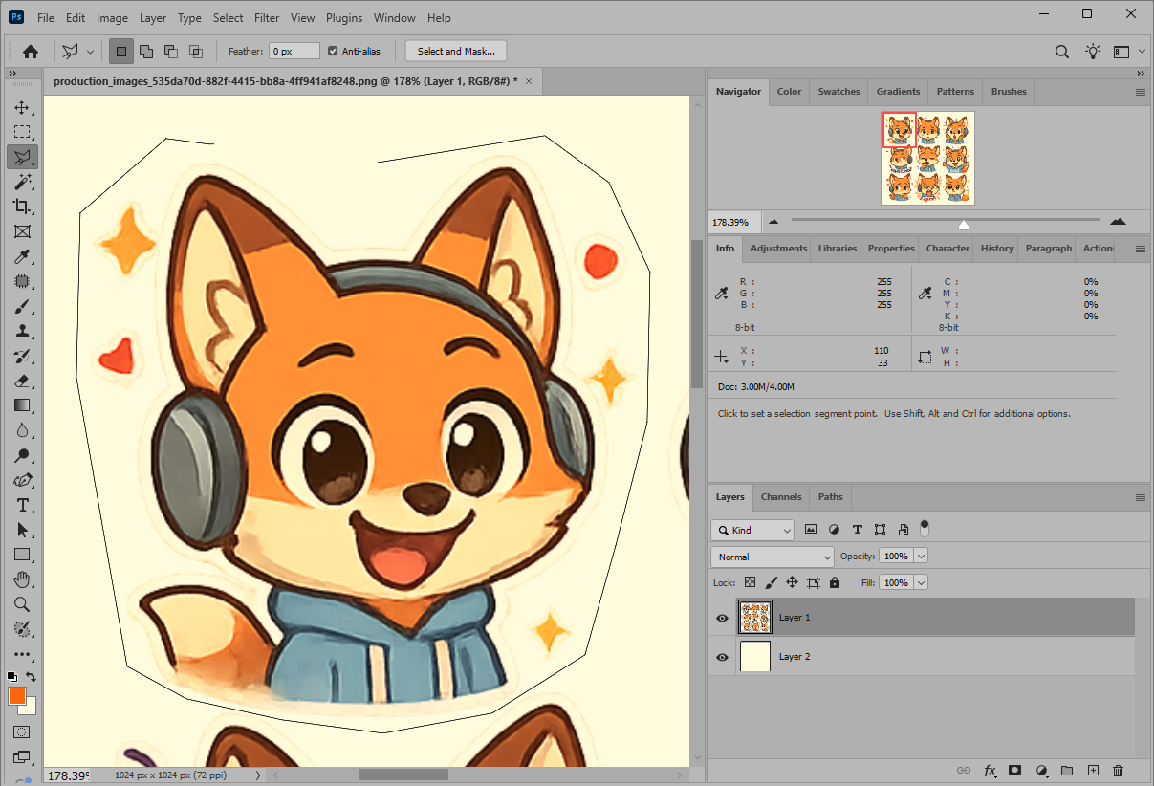Toggle the Anti-alias checkbox
1154x786 pixels.
coord(333,52)
